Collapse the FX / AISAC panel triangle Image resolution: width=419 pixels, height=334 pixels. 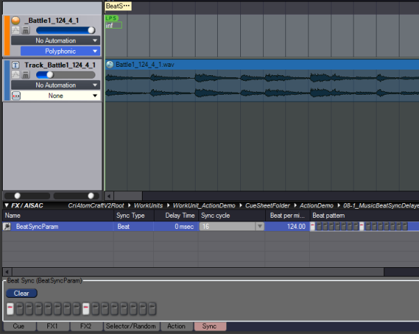(7, 205)
